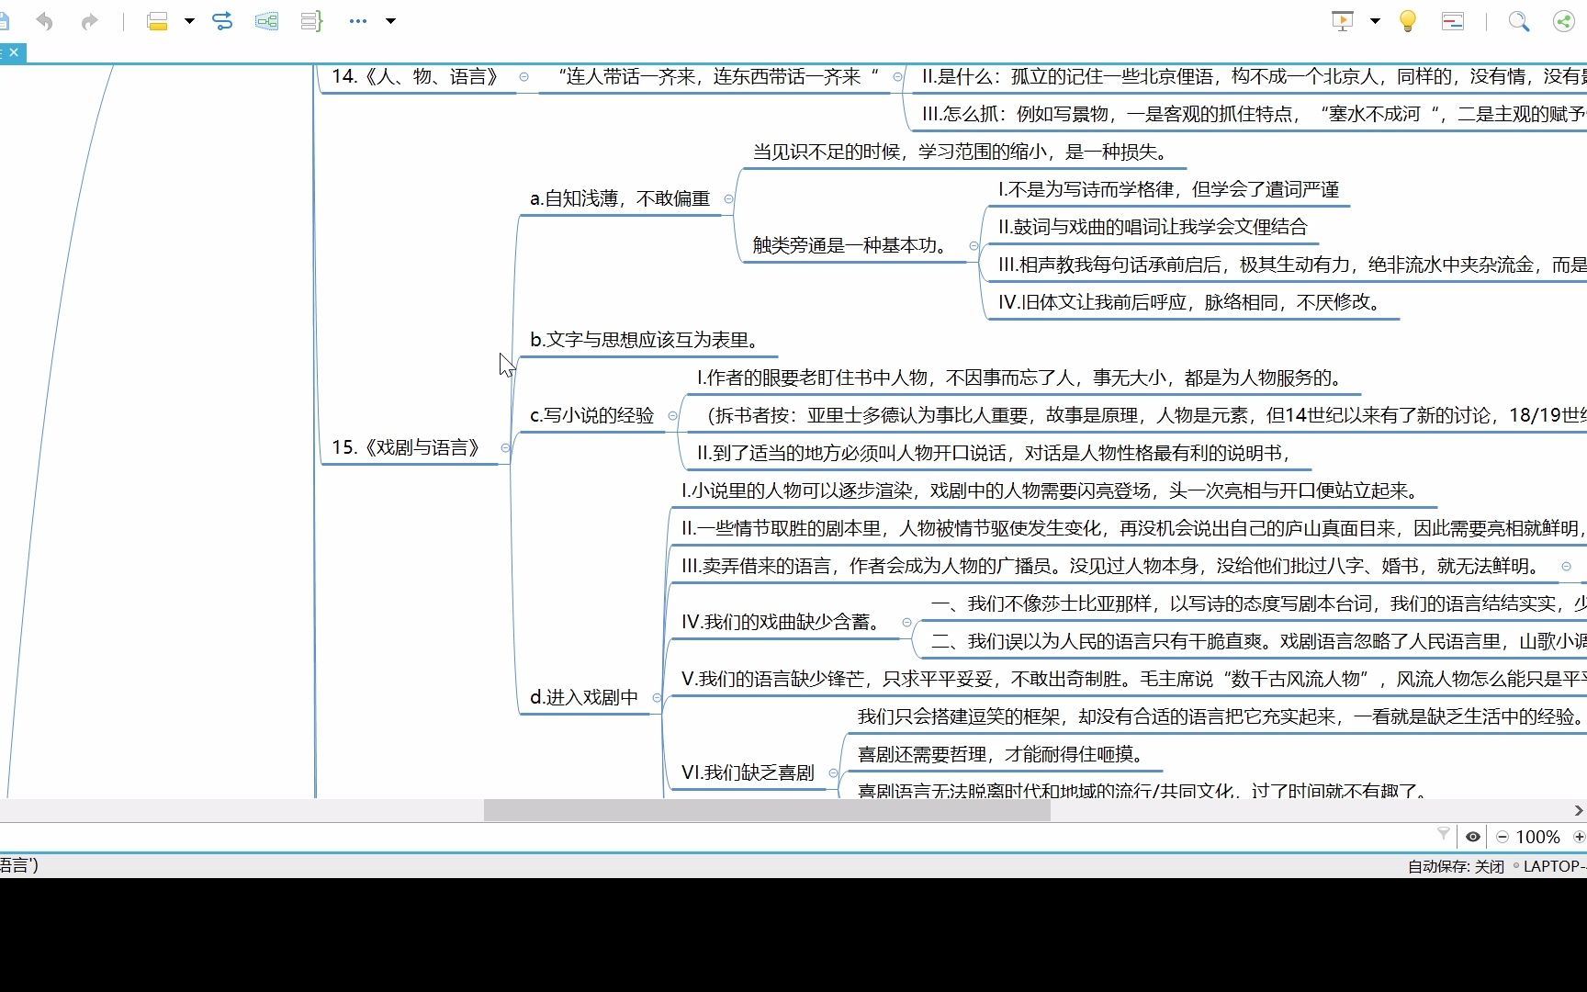
Task: Select topic I.不是为写诗而学格律
Action: coord(1168,189)
